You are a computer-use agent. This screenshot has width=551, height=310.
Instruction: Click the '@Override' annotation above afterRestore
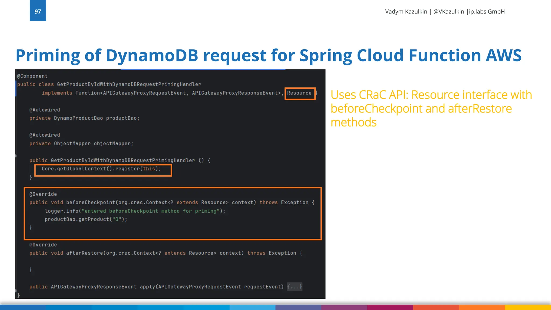pyautogui.click(x=43, y=245)
